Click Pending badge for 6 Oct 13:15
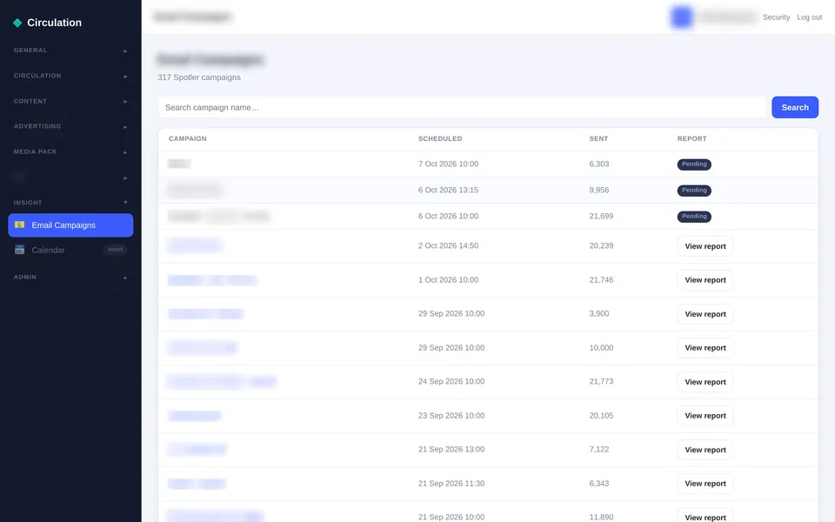This screenshot has width=835, height=522. tap(694, 191)
